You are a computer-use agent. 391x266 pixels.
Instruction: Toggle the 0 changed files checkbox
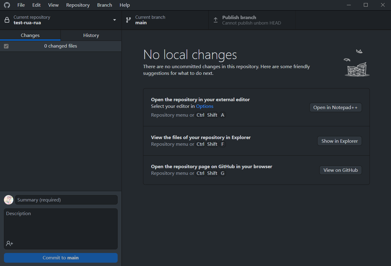click(x=6, y=46)
